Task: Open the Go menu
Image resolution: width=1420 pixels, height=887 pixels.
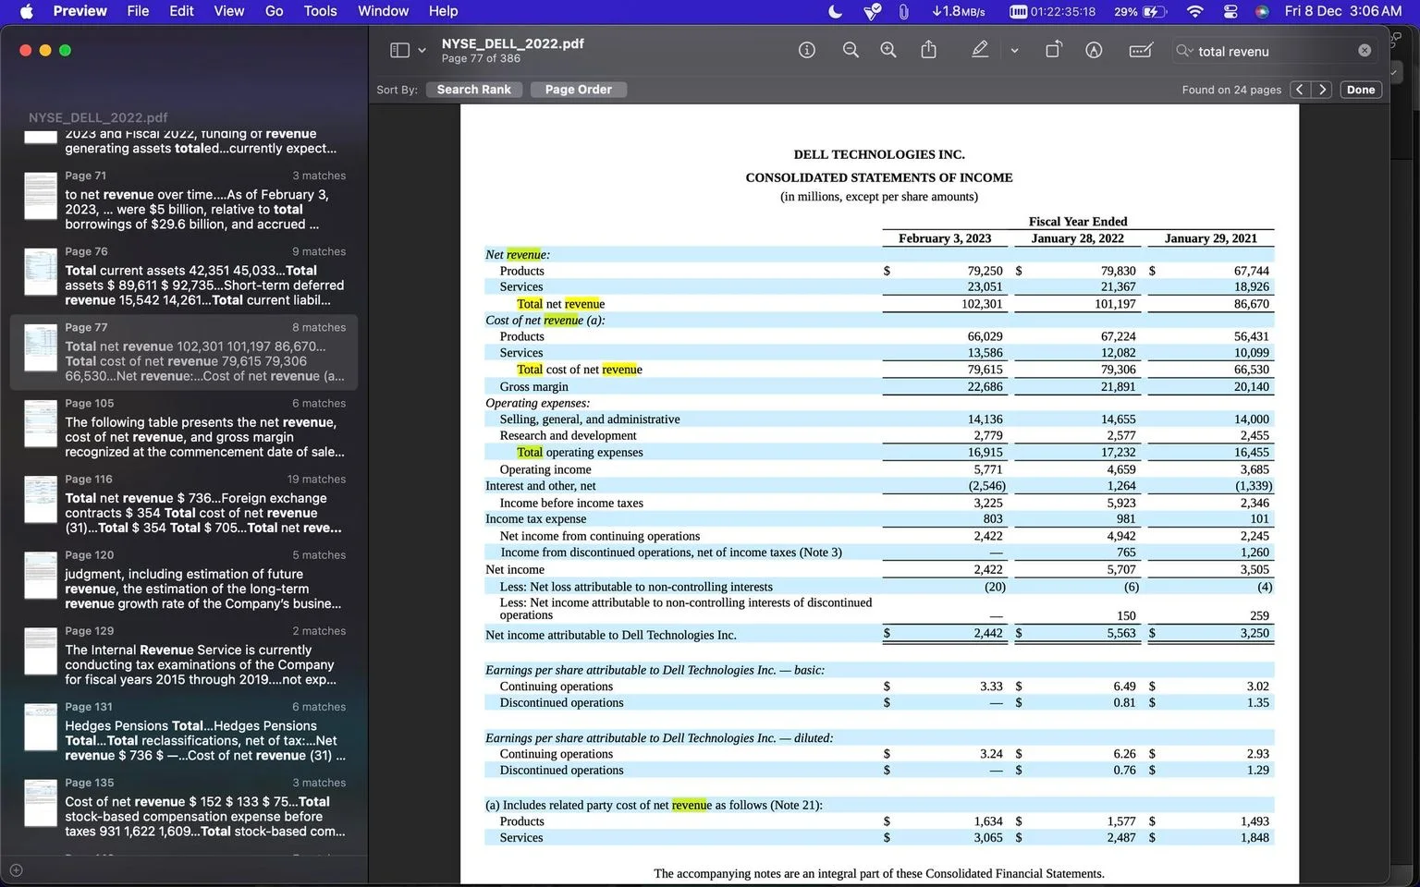Action: click(x=275, y=11)
